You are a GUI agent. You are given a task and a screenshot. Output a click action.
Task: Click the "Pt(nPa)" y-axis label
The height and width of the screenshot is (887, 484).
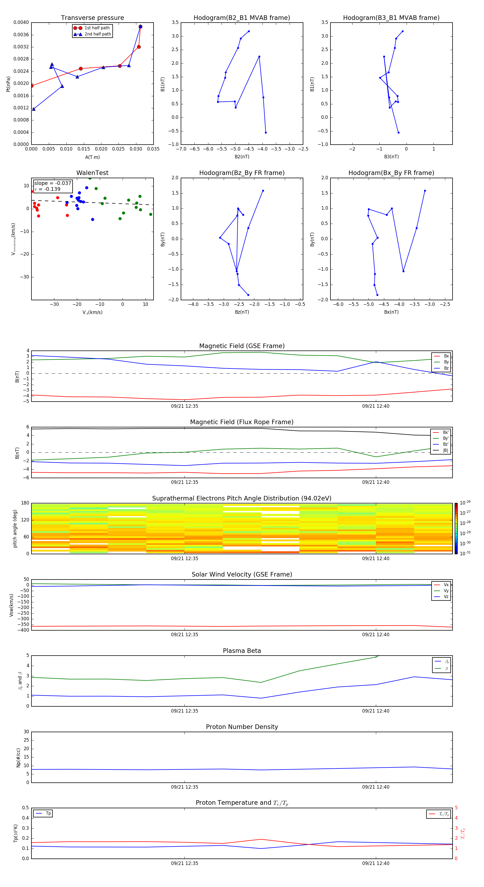(x=8, y=84)
